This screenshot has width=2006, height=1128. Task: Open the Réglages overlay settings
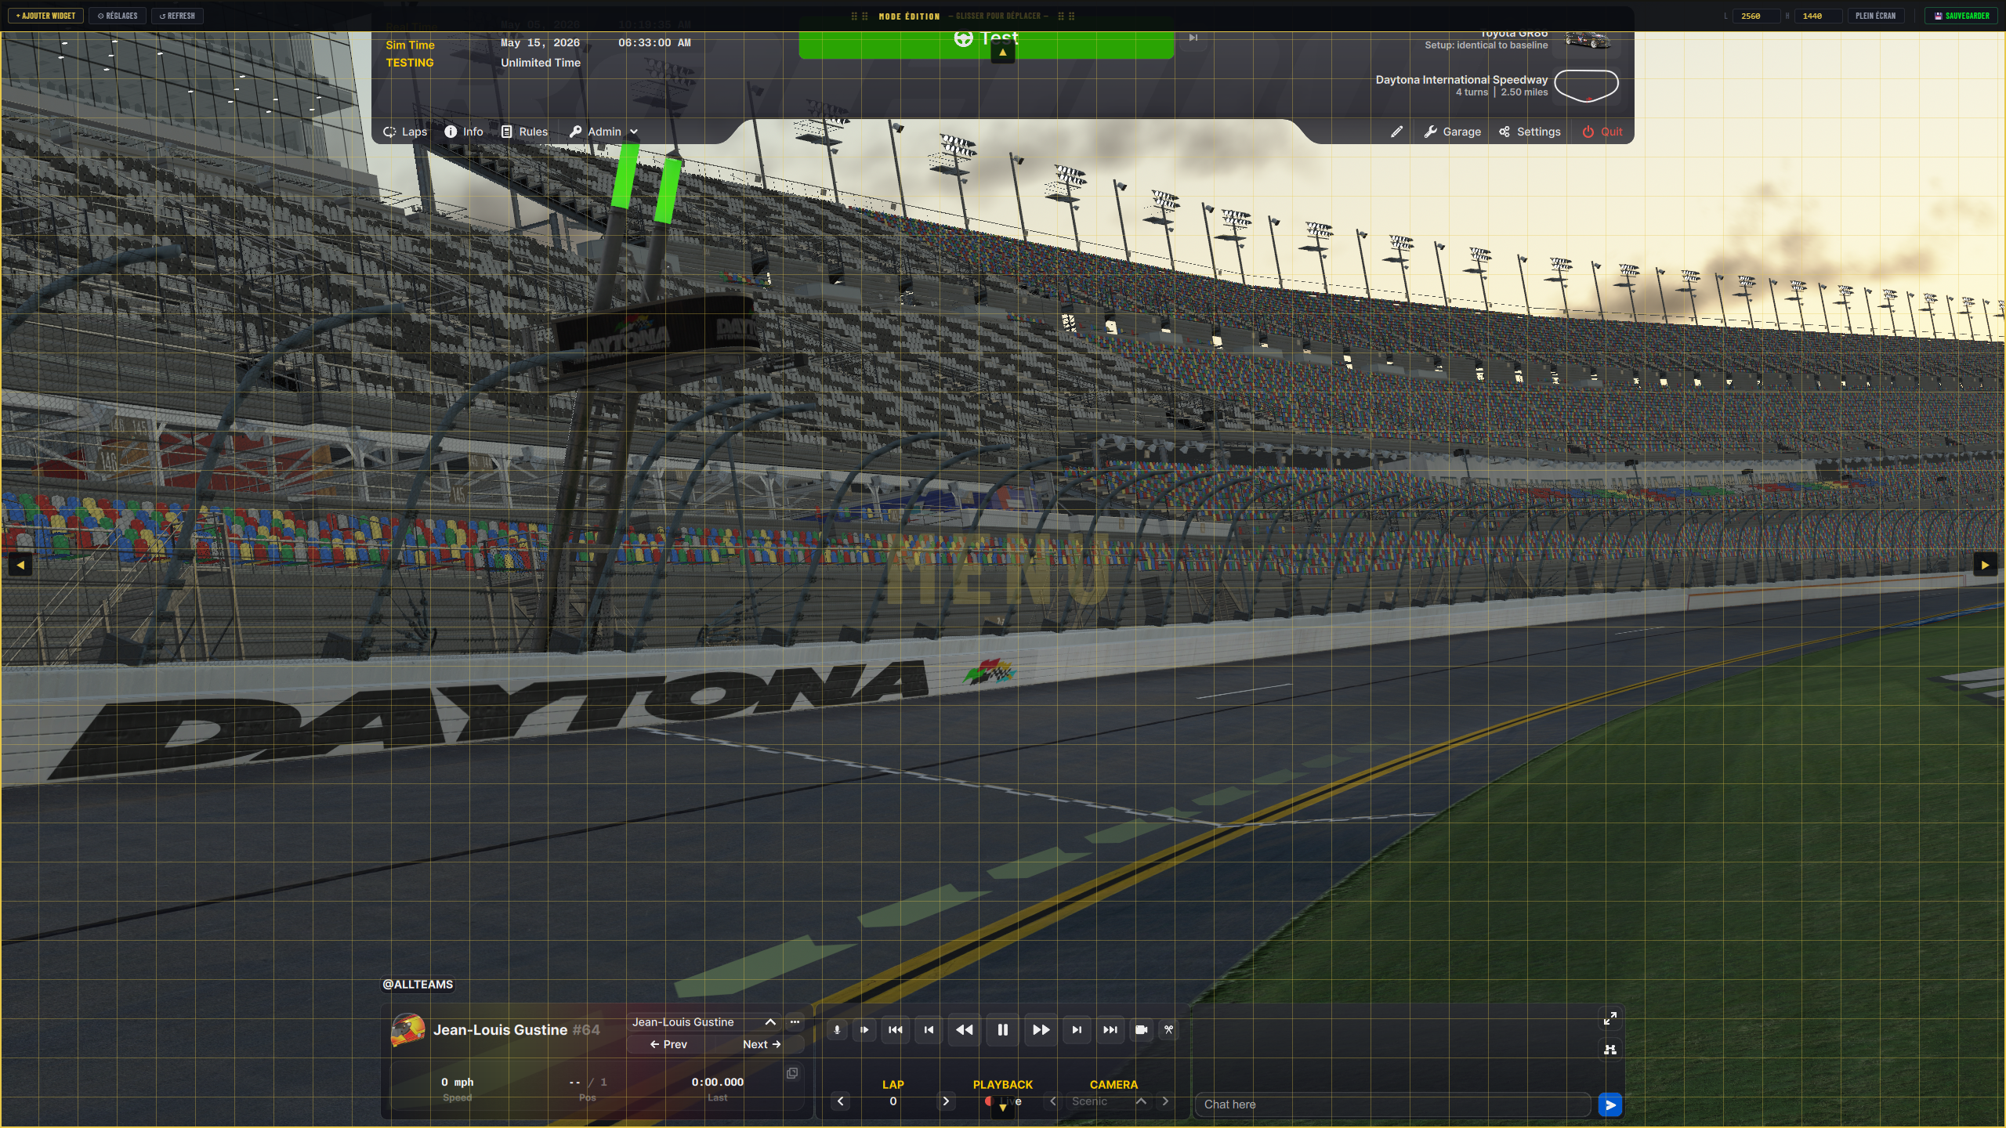pyautogui.click(x=118, y=16)
